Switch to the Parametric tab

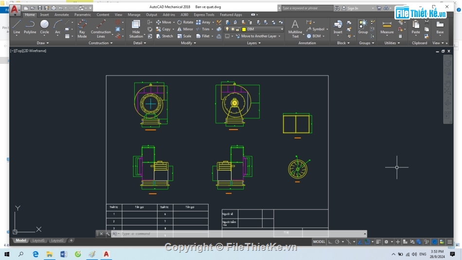tap(83, 15)
